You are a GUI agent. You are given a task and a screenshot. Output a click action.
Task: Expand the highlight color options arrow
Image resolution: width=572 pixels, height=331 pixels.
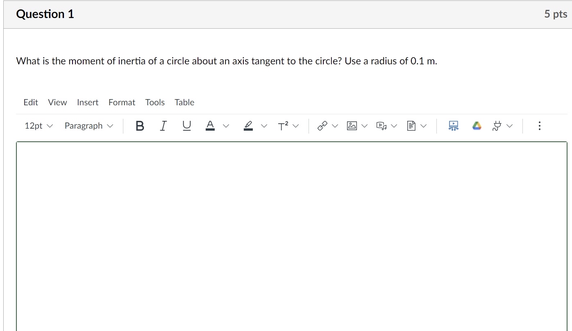pyautogui.click(x=264, y=126)
